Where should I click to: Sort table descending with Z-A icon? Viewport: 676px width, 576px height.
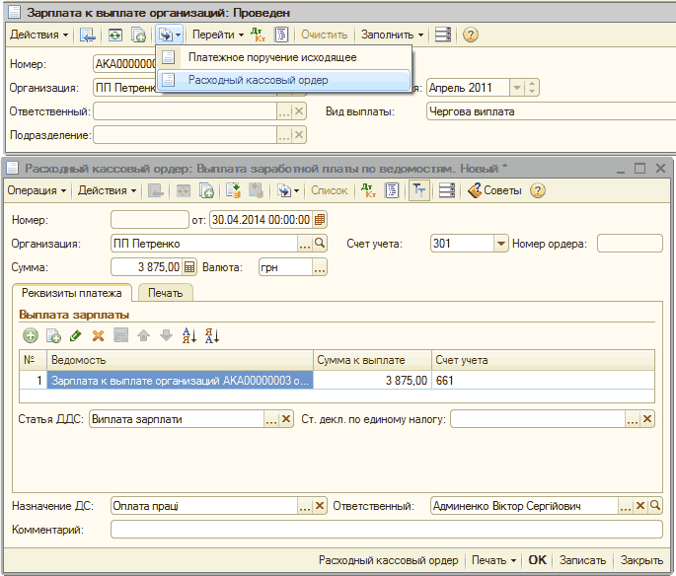(211, 336)
